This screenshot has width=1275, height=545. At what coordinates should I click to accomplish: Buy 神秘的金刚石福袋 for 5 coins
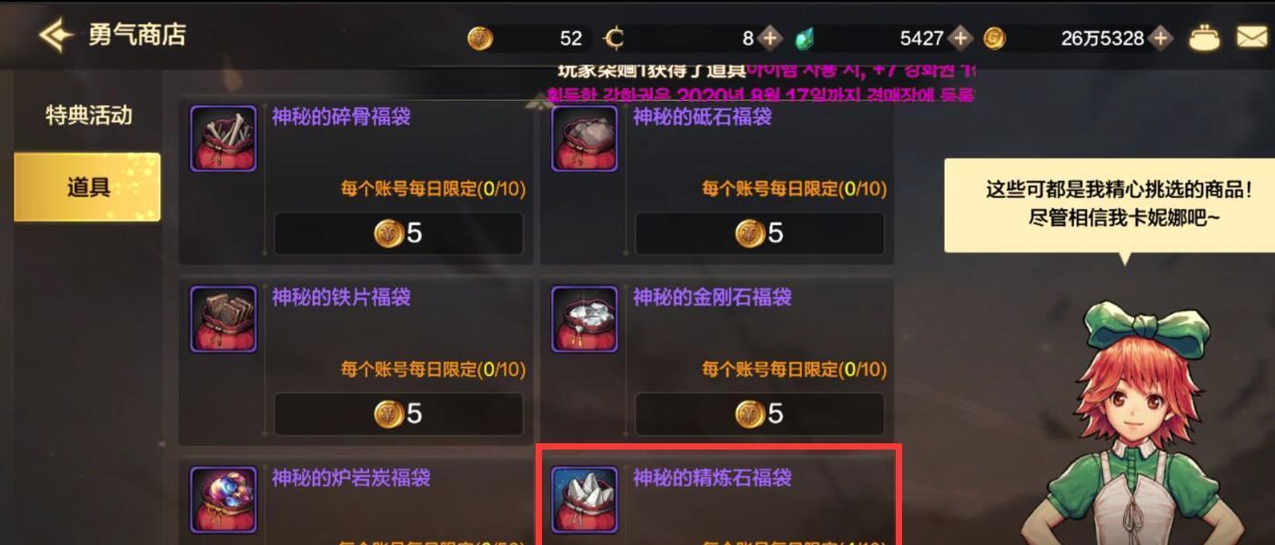759,414
